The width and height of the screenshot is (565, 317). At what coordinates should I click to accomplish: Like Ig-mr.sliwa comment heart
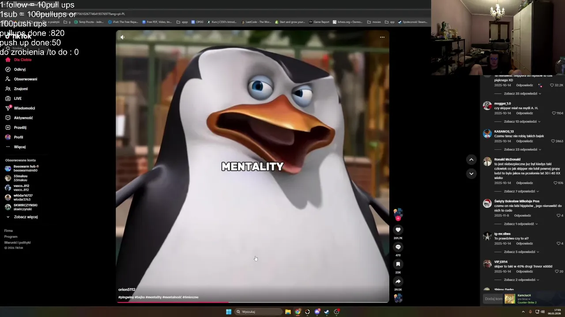click(558, 243)
